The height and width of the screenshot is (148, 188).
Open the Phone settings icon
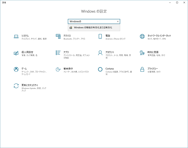100,36
